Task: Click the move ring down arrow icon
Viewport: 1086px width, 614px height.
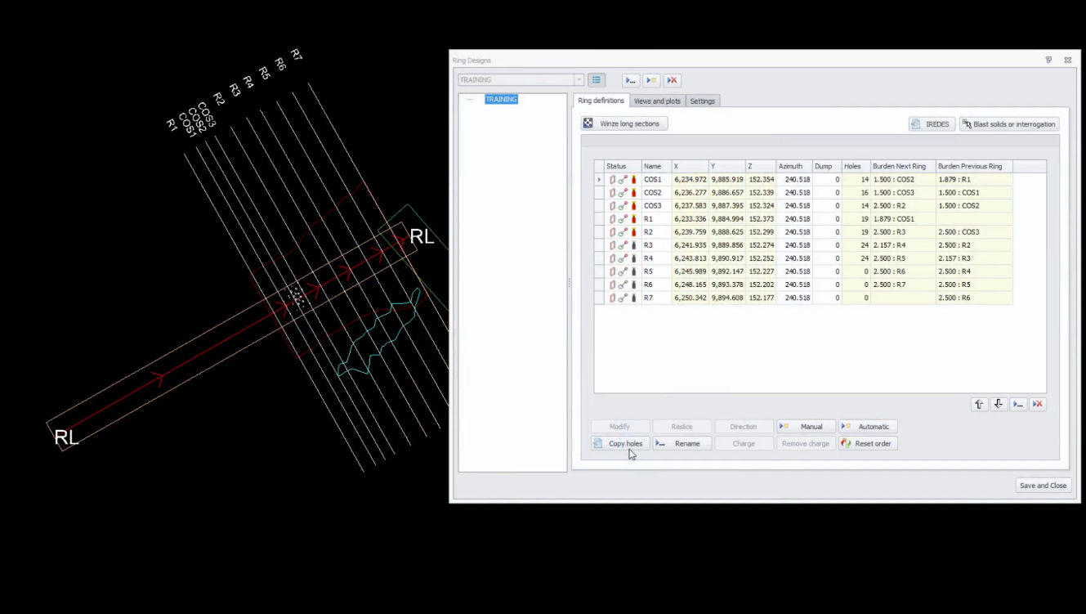Action: pyautogui.click(x=999, y=404)
